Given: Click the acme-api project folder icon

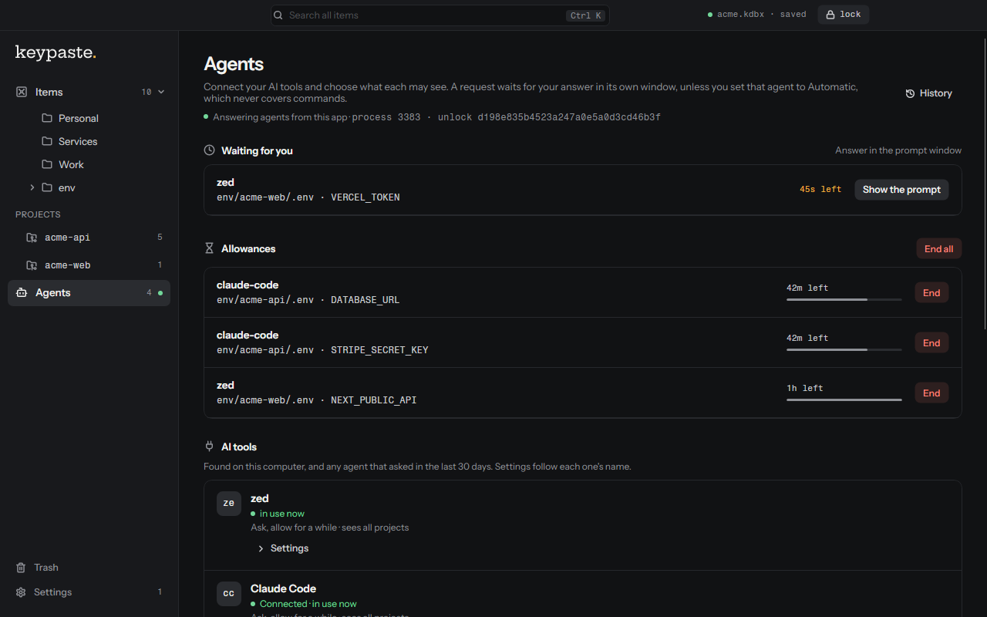Looking at the screenshot, I should pyautogui.click(x=32, y=238).
